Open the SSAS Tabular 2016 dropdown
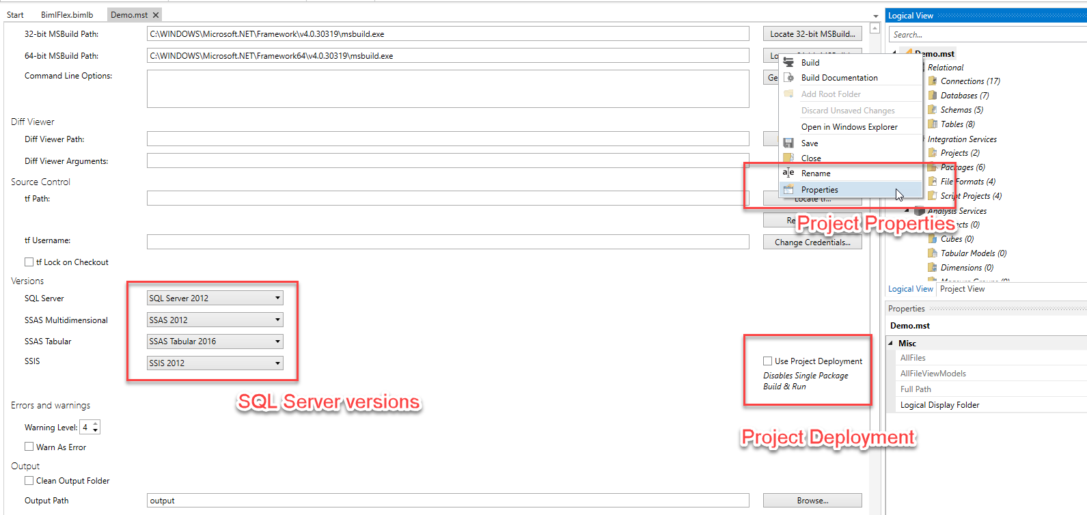1087x515 pixels. coord(215,341)
